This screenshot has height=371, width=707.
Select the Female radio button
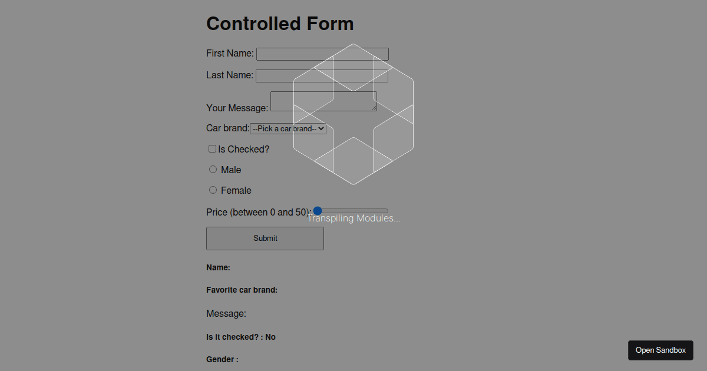point(213,190)
